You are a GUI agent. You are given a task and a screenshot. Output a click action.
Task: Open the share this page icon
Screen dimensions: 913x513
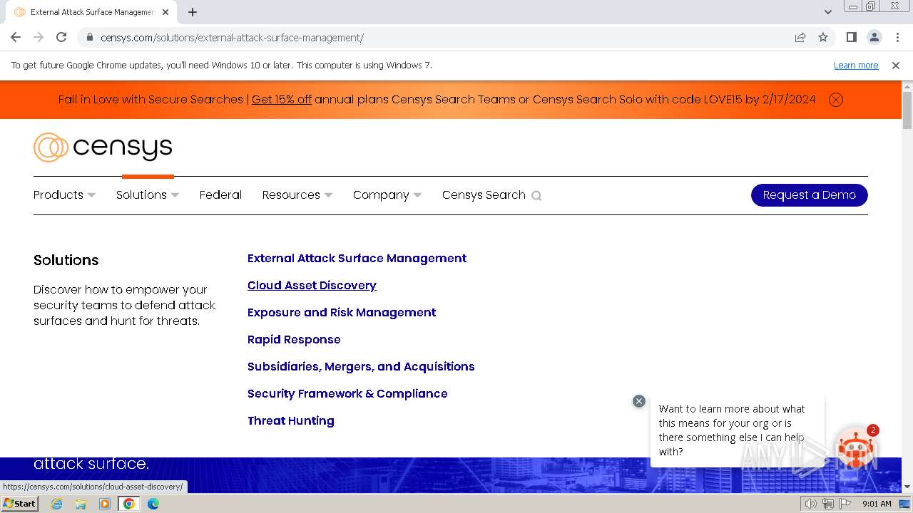tap(800, 37)
